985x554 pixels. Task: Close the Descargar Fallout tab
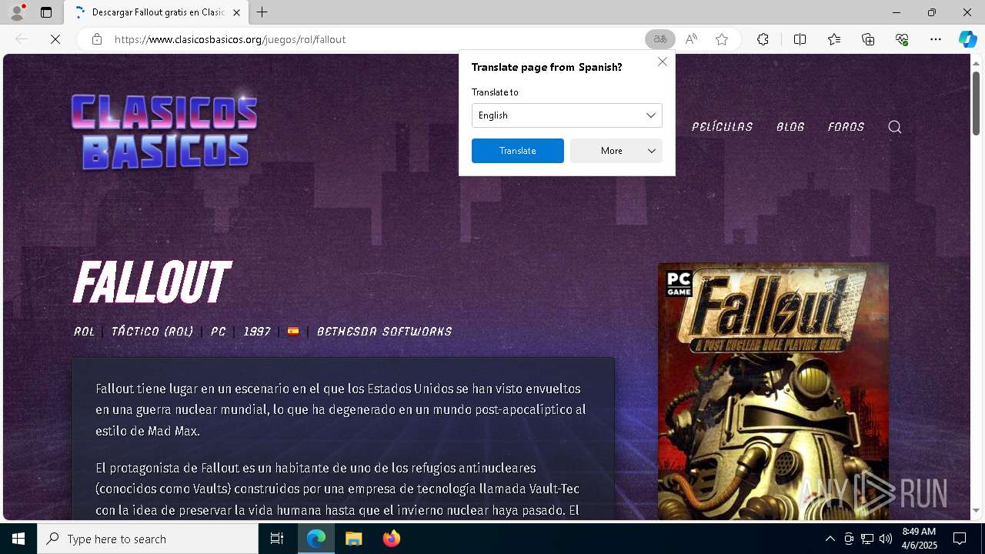[236, 12]
